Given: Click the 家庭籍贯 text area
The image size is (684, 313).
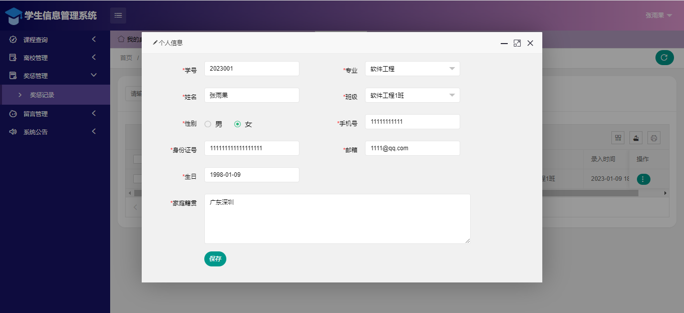Looking at the screenshot, I should point(337,219).
